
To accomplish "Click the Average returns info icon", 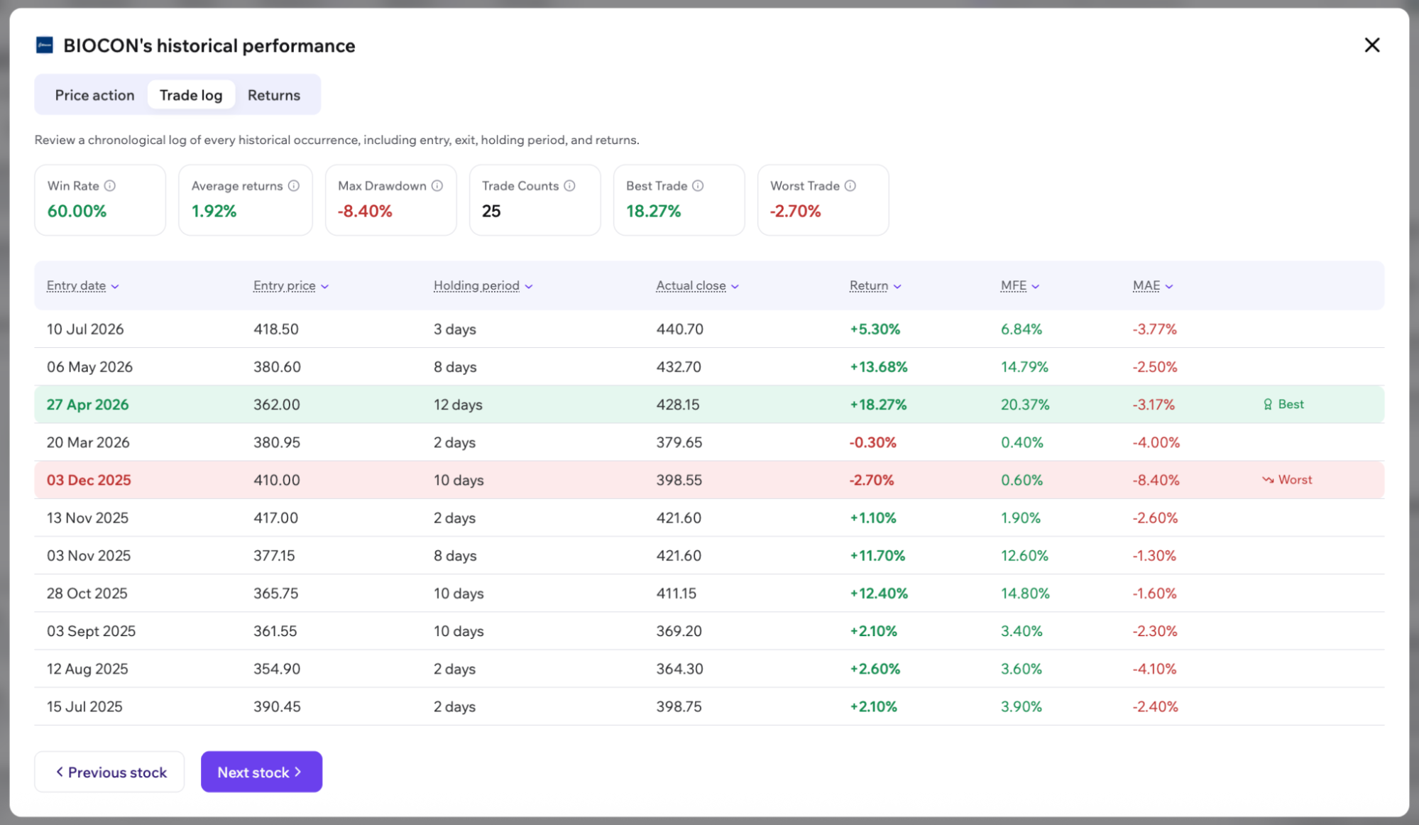I will click(294, 186).
